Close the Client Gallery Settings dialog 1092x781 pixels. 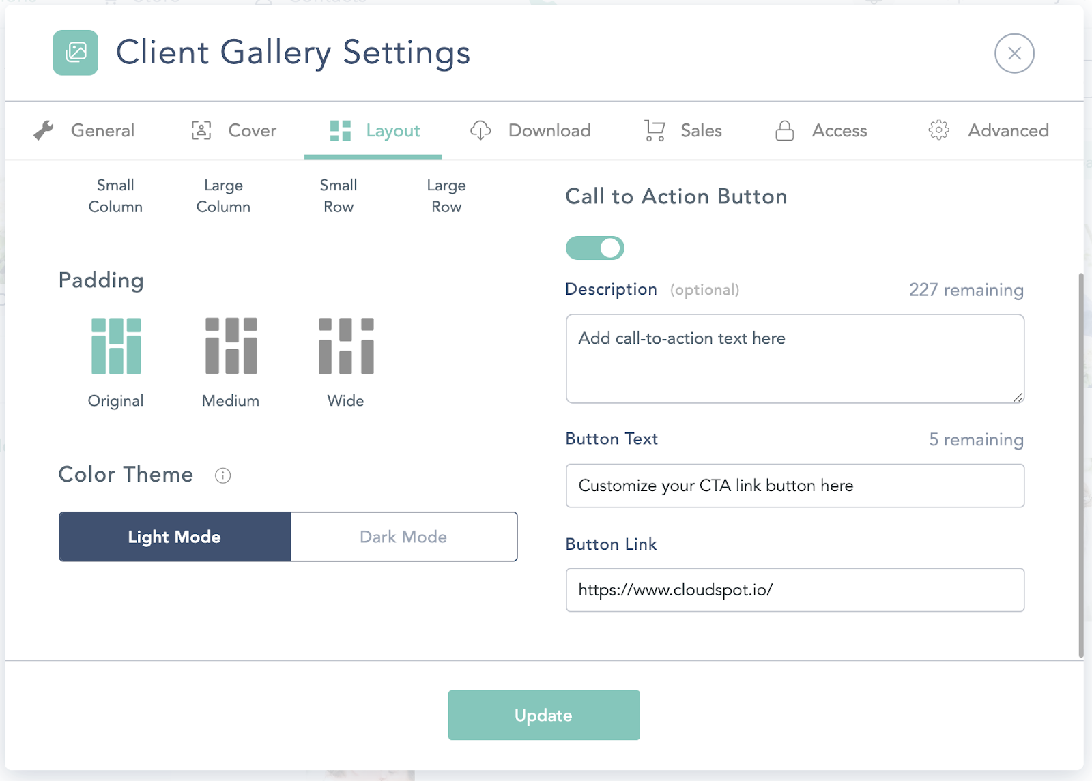(x=1014, y=53)
